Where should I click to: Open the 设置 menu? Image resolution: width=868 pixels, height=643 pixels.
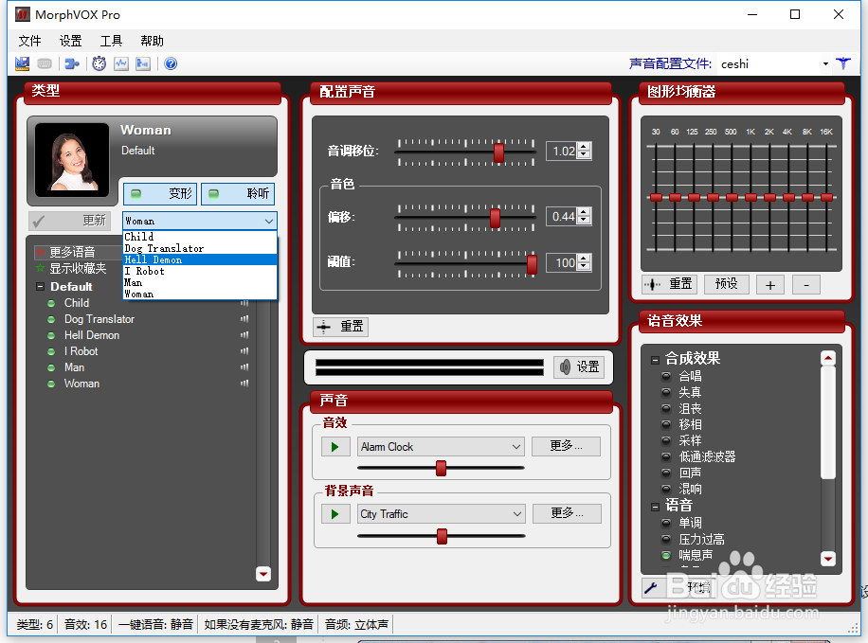coord(71,41)
